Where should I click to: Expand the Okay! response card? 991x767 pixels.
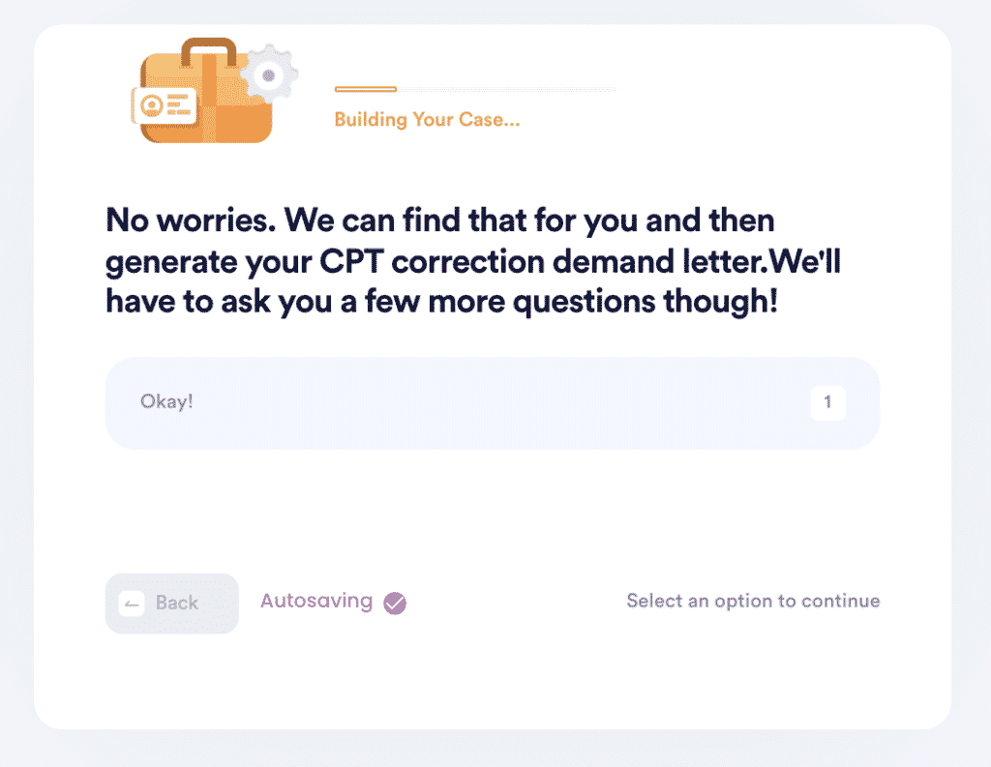pyautogui.click(x=493, y=403)
